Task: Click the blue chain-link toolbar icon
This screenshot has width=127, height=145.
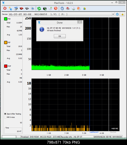Action: (10, 8)
